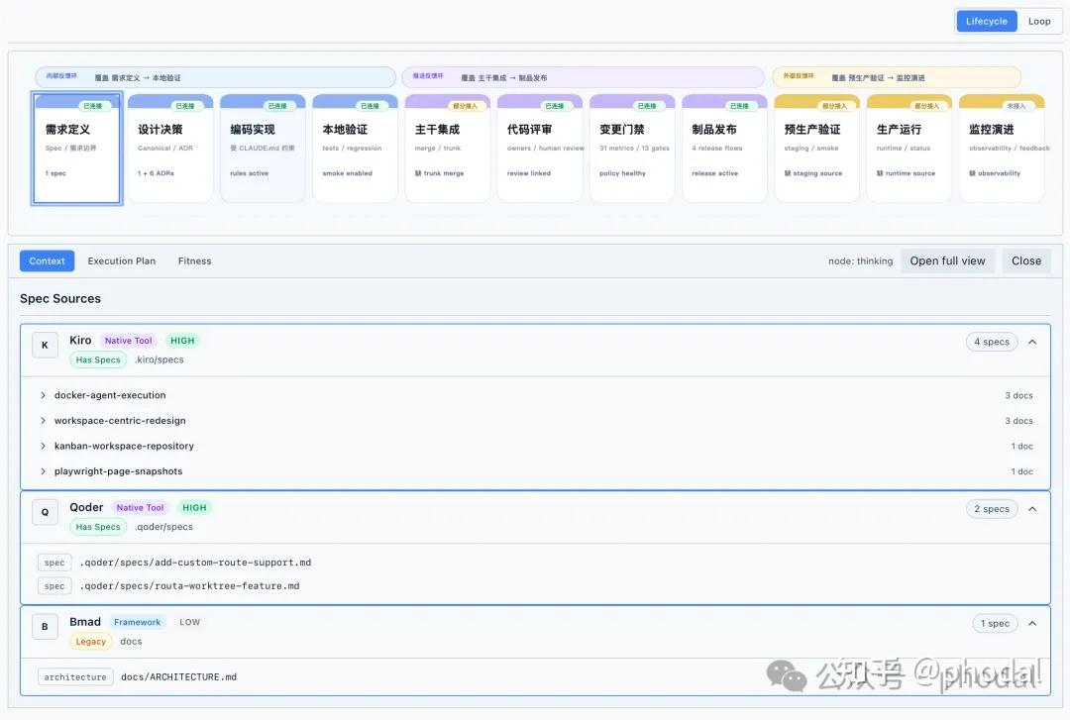1070x720 pixels.
Task: Select the 制品发布 lifecycle card
Action: pyautogui.click(x=724, y=149)
